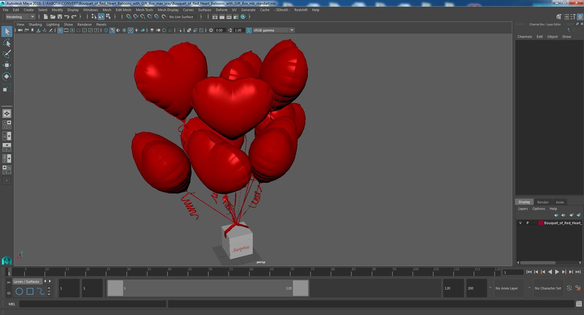Viewport: 584px width, 315px height.
Task: Click the Save Scene icon
Action: (60, 17)
